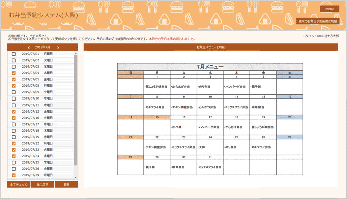This screenshot has width=347, height=199.
Task: Click the red deadline-passed notice text
Action: point(172,39)
